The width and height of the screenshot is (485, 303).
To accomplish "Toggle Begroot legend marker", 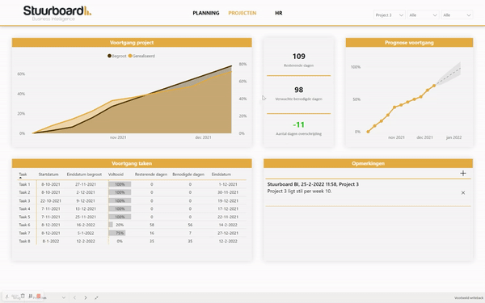I will [109, 56].
